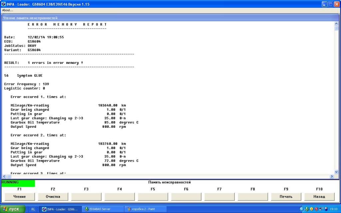The width and height of the screenshot is (341, 213).
Task: Click the horizontal scrollbar right arrow
Action: (x=332, y=176)
